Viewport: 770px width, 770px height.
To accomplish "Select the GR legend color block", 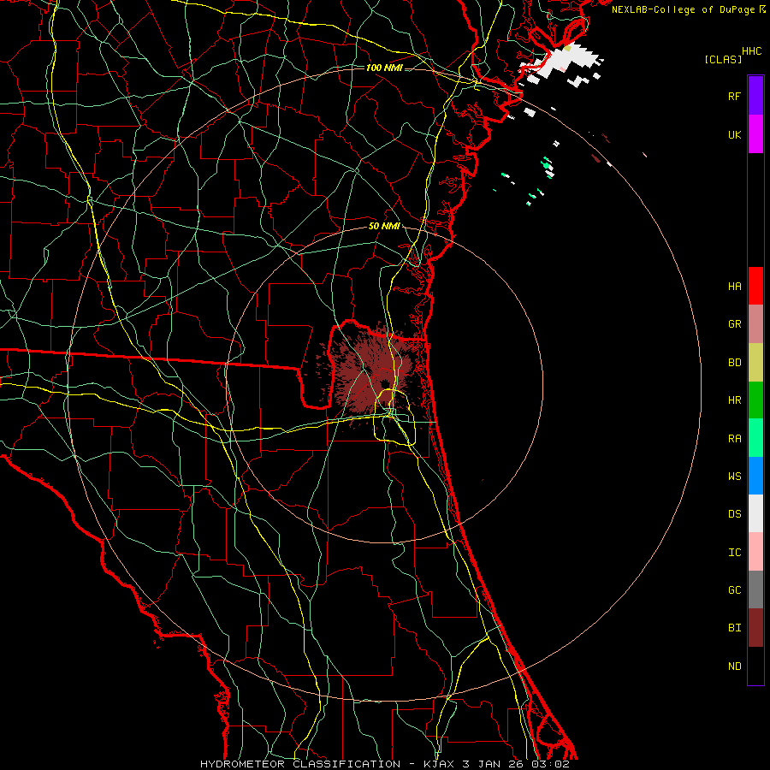I will pos(755,324).
